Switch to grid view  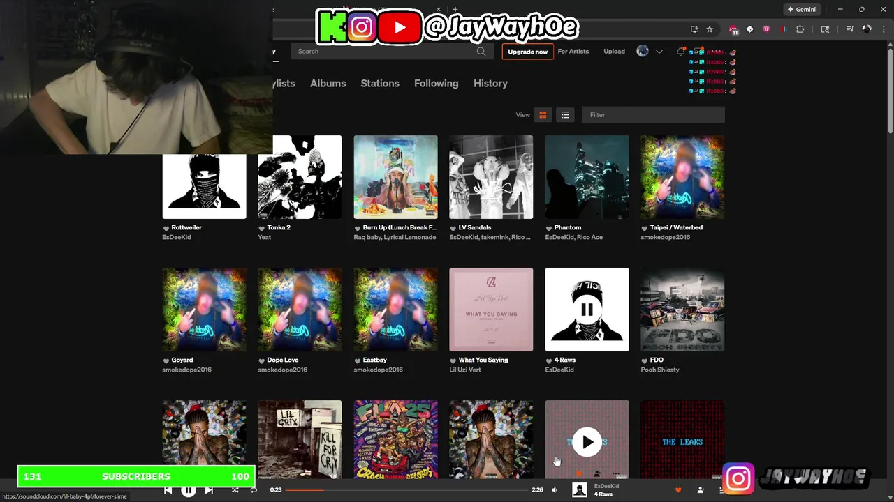click(x=543, y=115)
